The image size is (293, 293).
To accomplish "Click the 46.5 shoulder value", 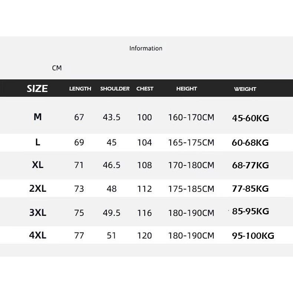I will tap(112, 165).
